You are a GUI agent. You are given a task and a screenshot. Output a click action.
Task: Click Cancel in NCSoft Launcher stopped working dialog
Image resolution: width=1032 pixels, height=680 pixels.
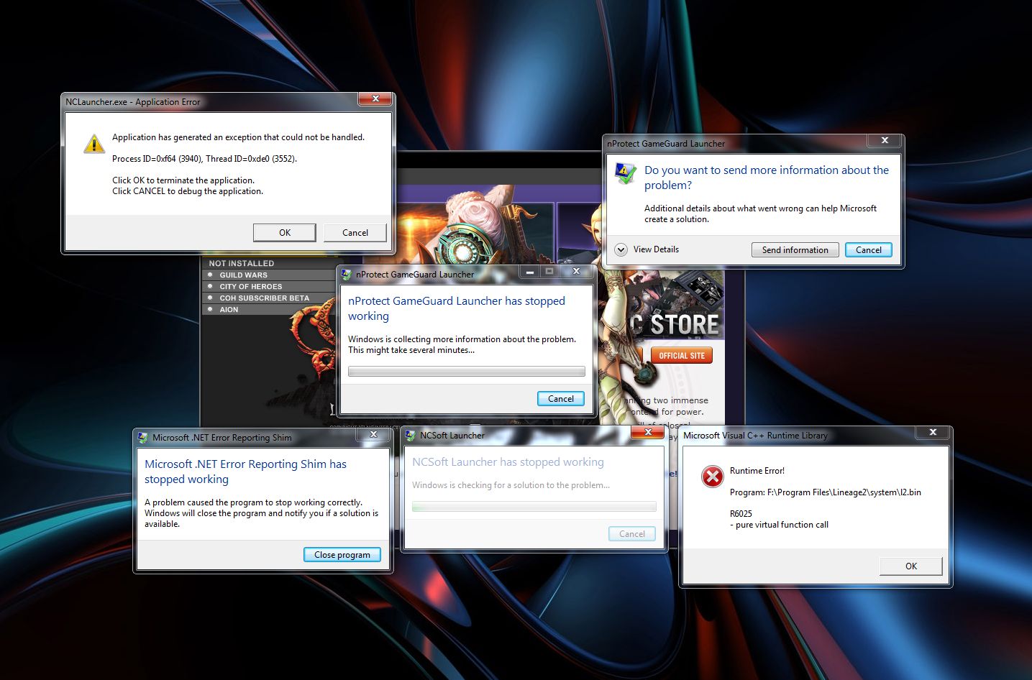[631, 533]
